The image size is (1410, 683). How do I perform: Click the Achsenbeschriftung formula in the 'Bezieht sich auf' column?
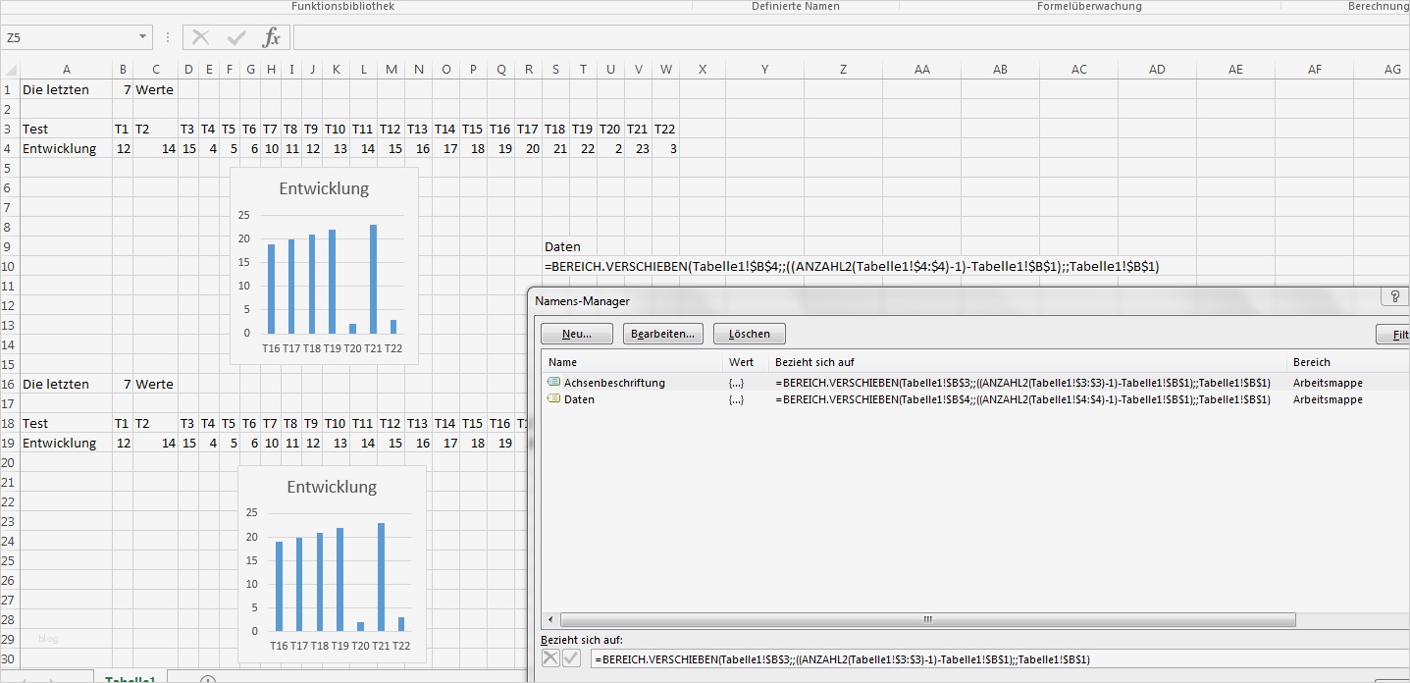pos(1022,383)
